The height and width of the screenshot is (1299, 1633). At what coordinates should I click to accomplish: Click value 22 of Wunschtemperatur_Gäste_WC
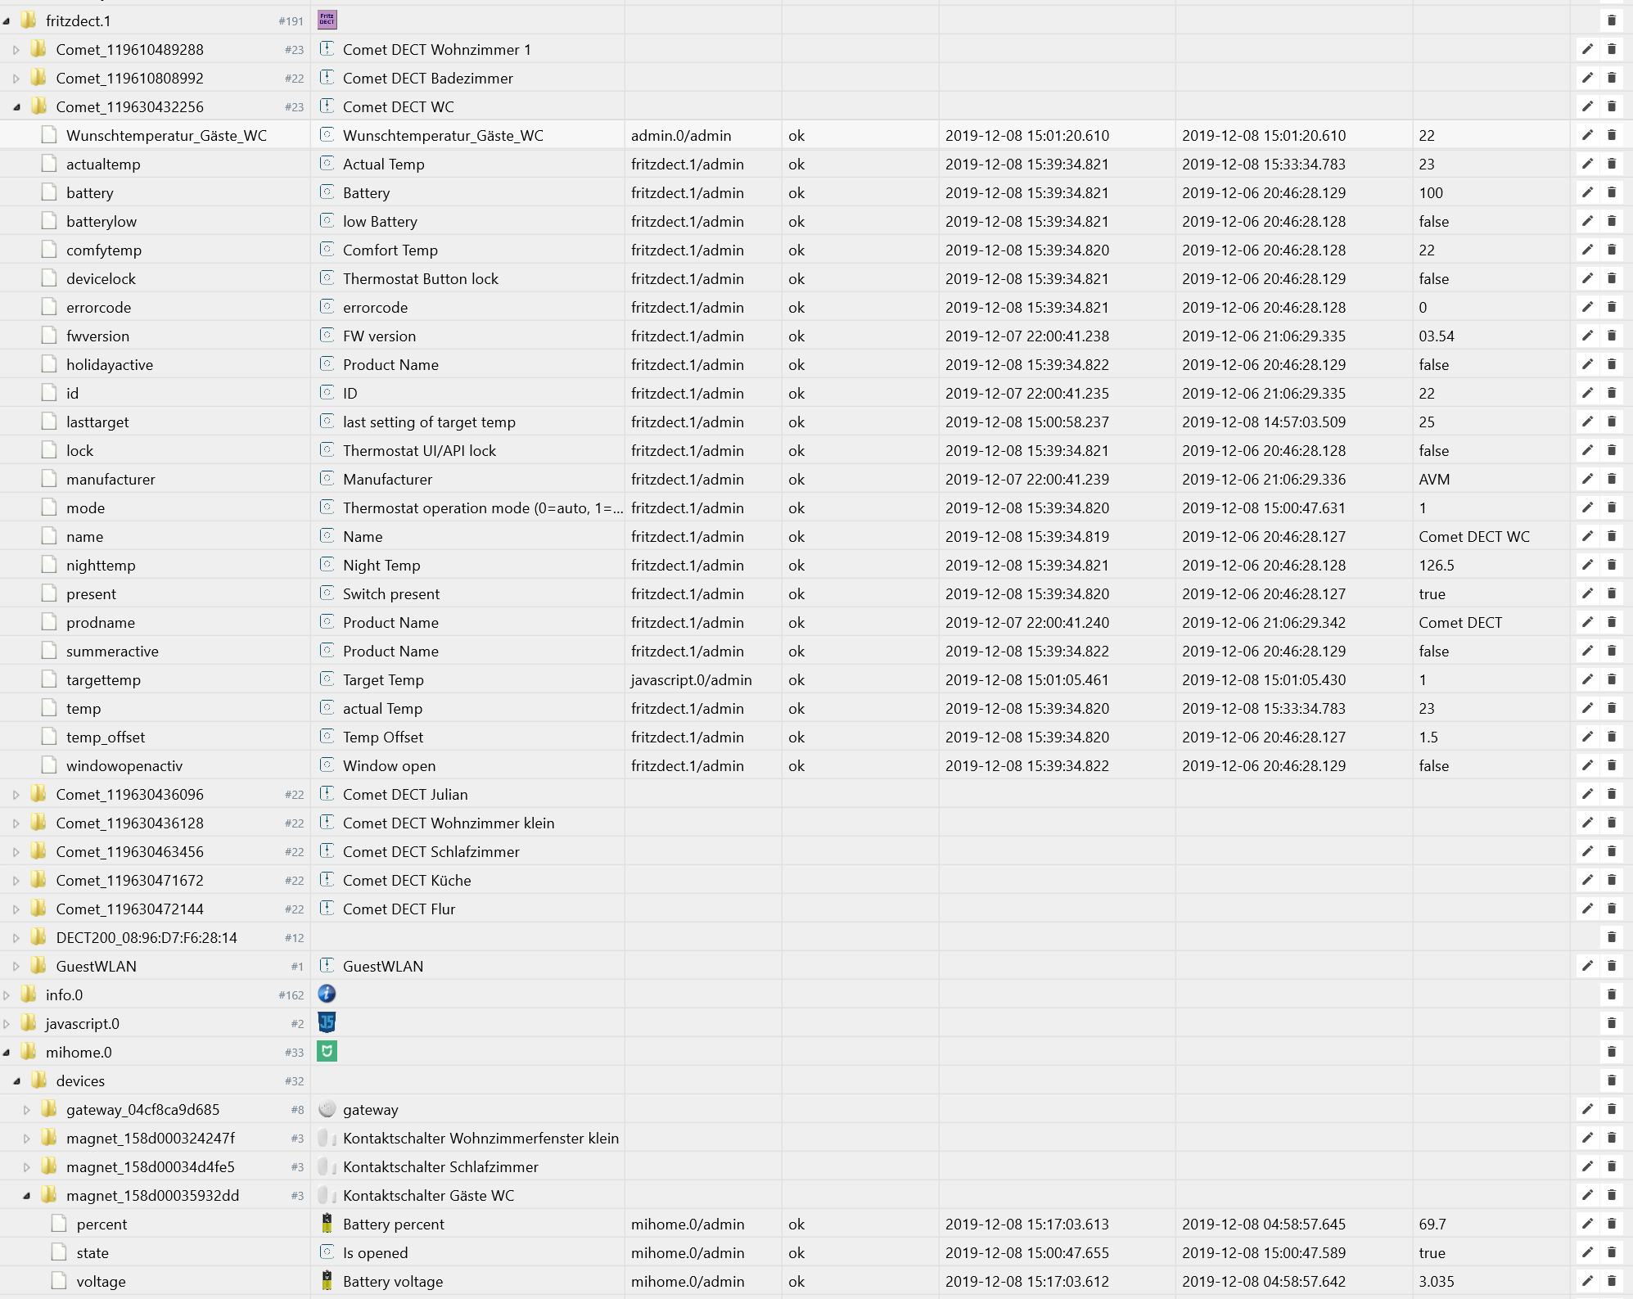click(x=1427, y=135)
